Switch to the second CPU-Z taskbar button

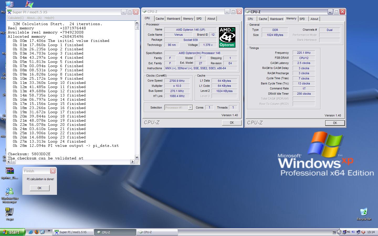157,232
